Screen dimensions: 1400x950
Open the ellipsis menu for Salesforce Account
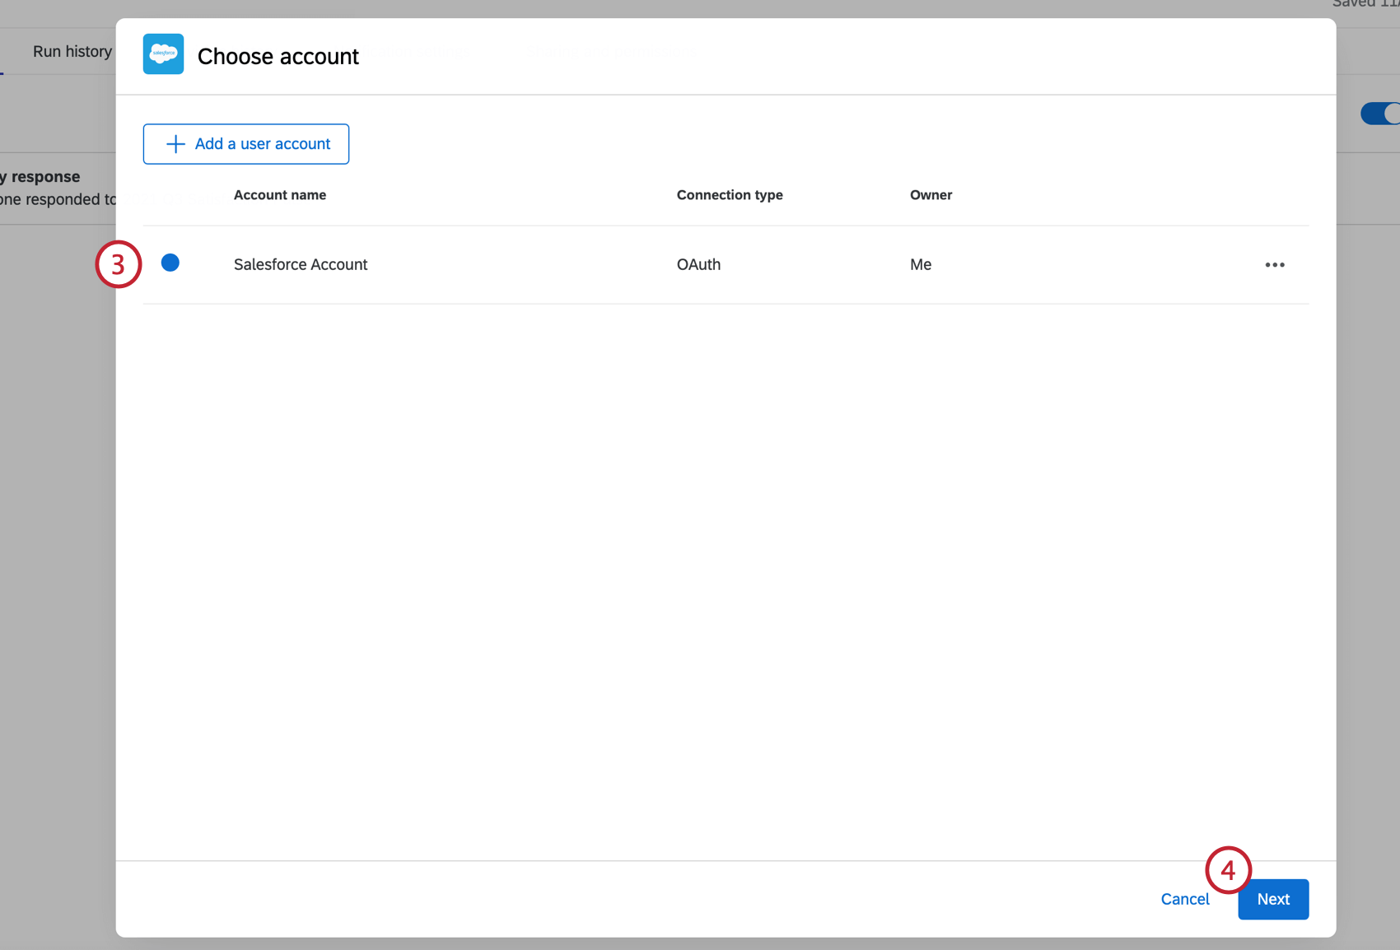coord(1274,264)
